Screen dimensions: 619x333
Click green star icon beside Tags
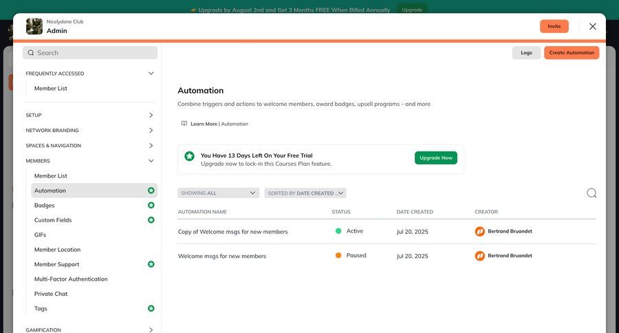[151, 308]
